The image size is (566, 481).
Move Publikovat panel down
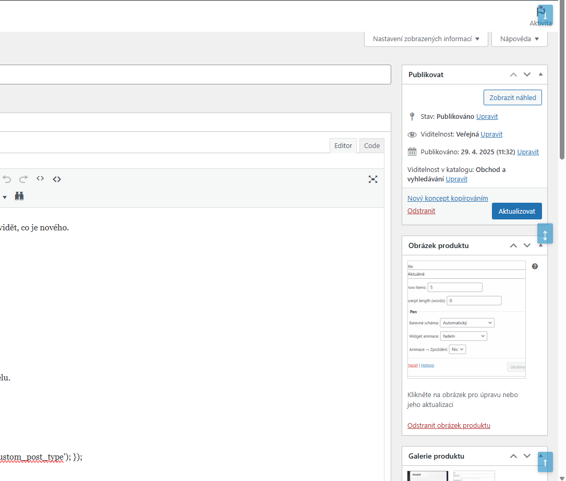527,75
